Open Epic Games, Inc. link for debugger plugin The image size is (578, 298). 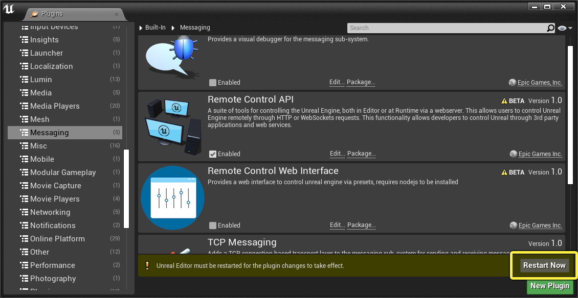(540, 83)
